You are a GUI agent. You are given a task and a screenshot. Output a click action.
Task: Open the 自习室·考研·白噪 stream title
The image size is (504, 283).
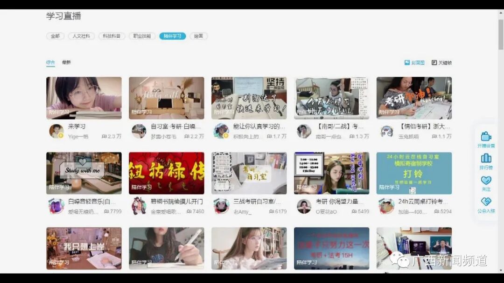[x=176, y=126]
